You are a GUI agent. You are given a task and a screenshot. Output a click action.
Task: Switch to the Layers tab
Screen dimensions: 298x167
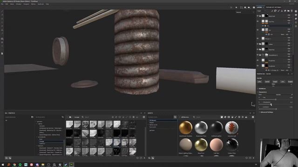tap(259, 7)
